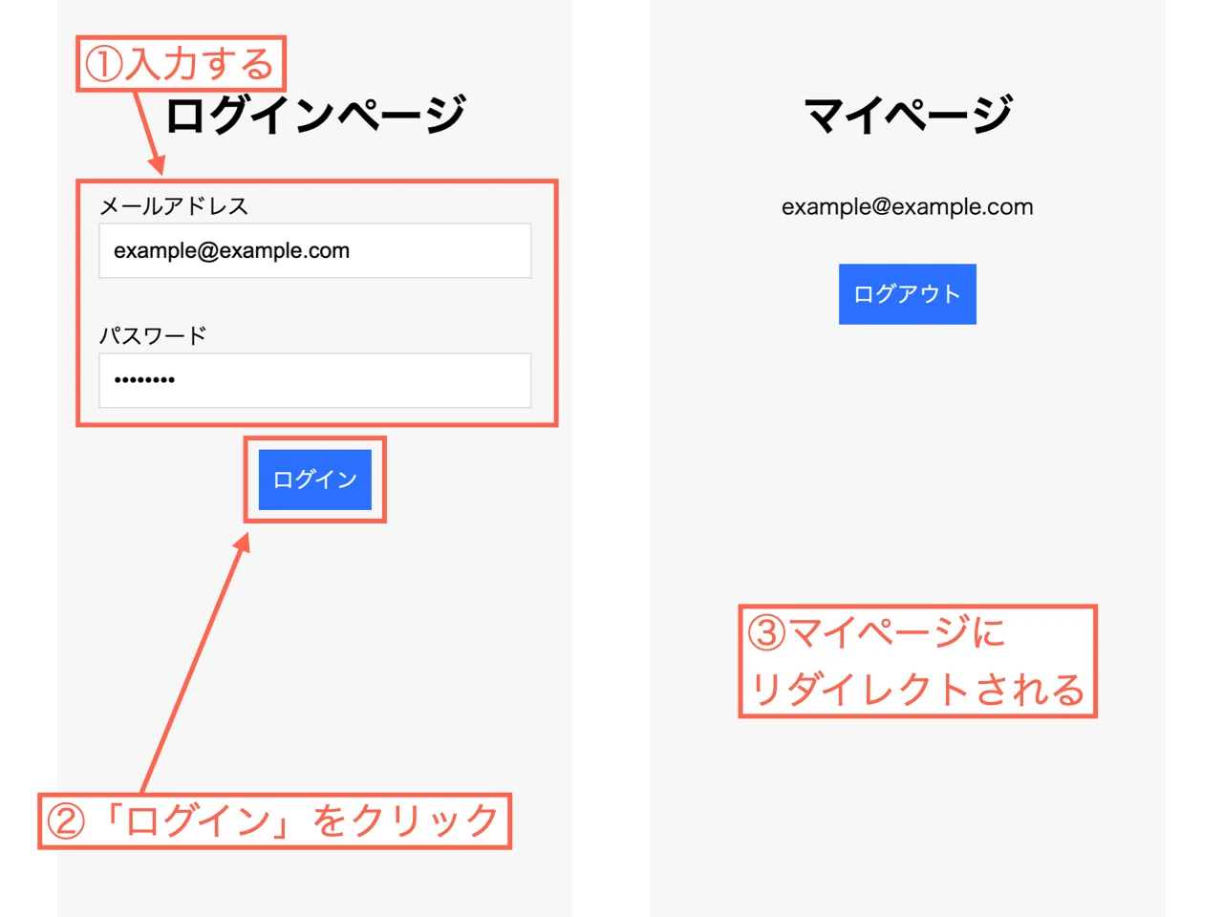Click the ②「ログイン」をクリック annotation box

point(276,819)
